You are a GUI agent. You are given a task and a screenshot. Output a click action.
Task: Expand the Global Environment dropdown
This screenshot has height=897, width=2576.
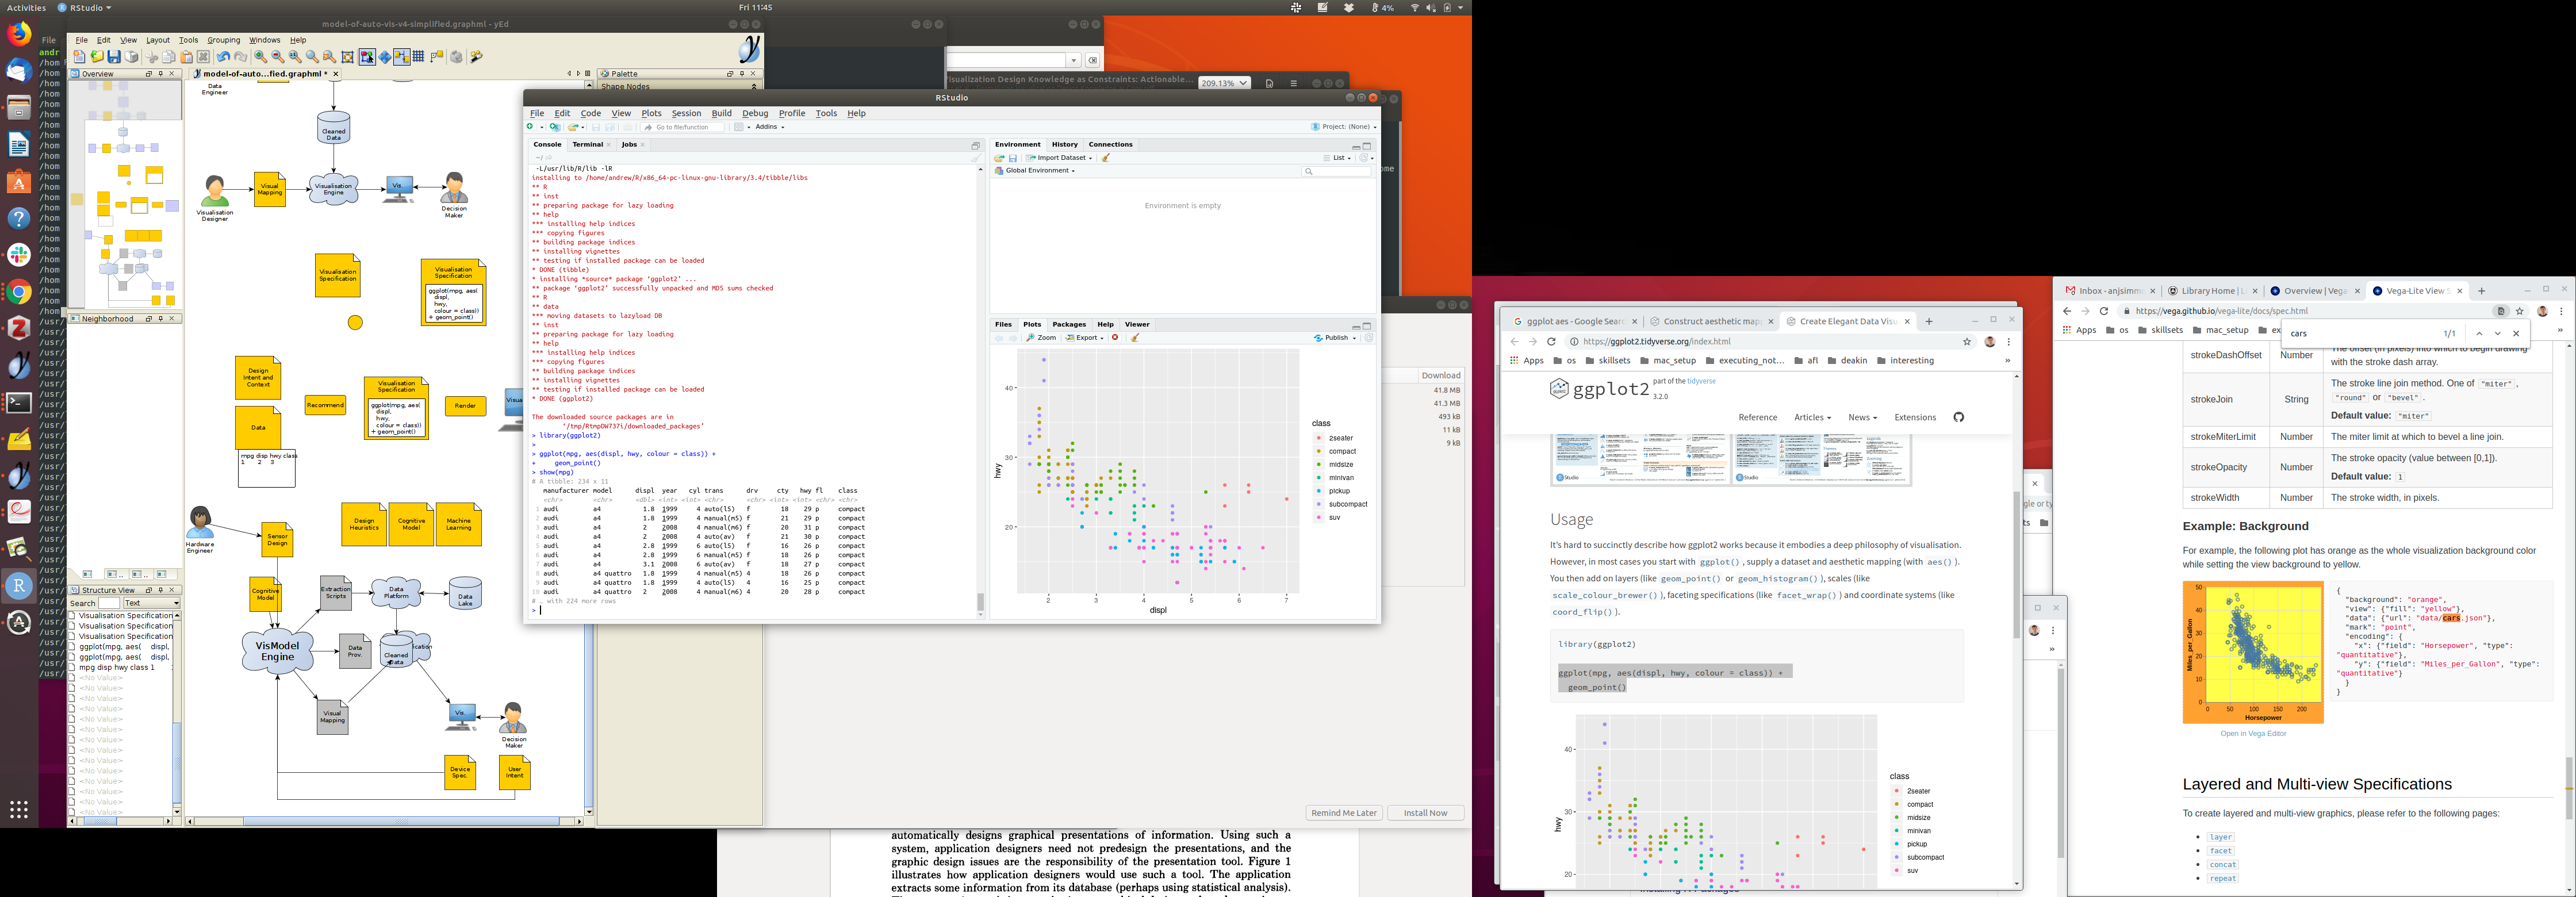coord(1039,171)
